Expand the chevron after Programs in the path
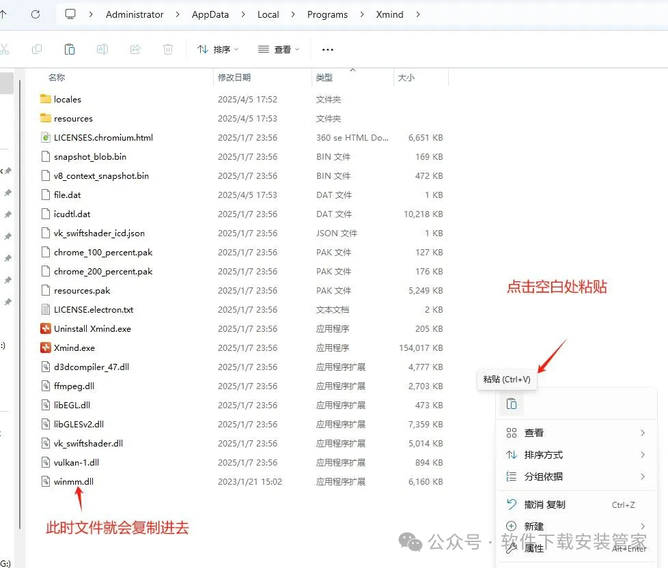The width and height of the screenshot is (668, 568). 362,14
